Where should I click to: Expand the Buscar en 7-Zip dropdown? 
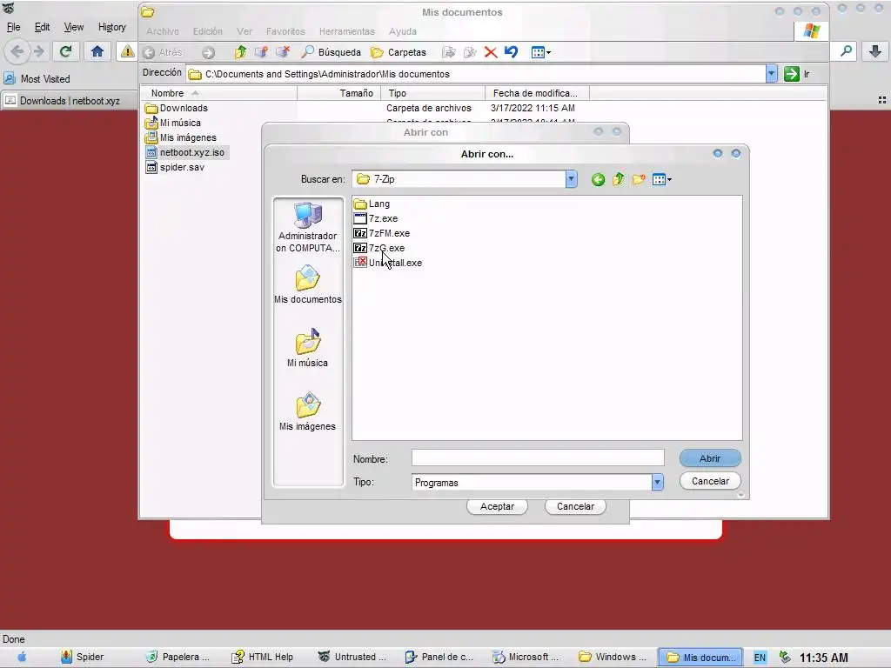pyautogui.click(x=571, y=179)
